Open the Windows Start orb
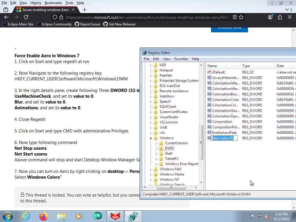 coord(8,216)
